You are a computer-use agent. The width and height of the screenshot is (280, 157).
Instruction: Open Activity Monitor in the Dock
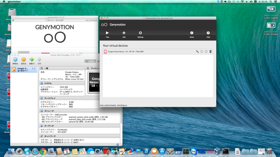186,151
